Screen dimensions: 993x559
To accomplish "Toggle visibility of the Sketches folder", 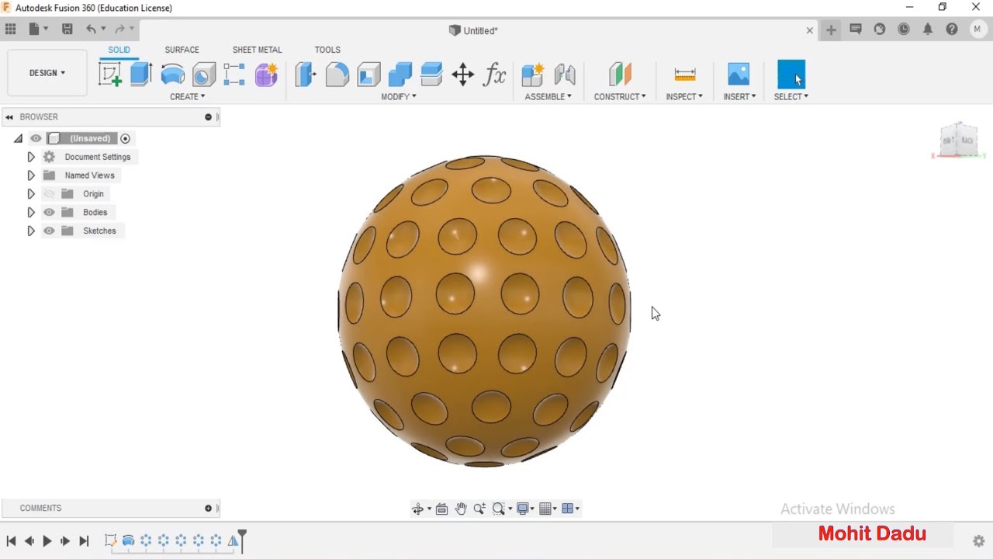I will pos(49,231).
